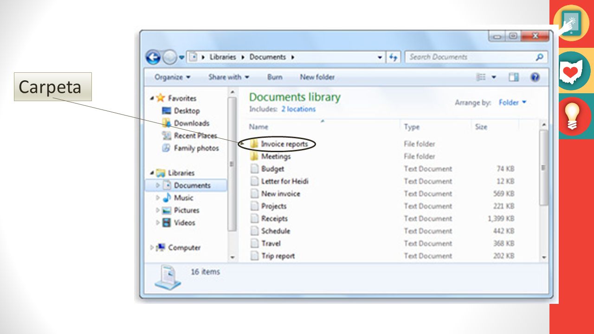Screen dimensions: 594x334
Task: Click the Trip report file icon
Action: pos(254,256)
